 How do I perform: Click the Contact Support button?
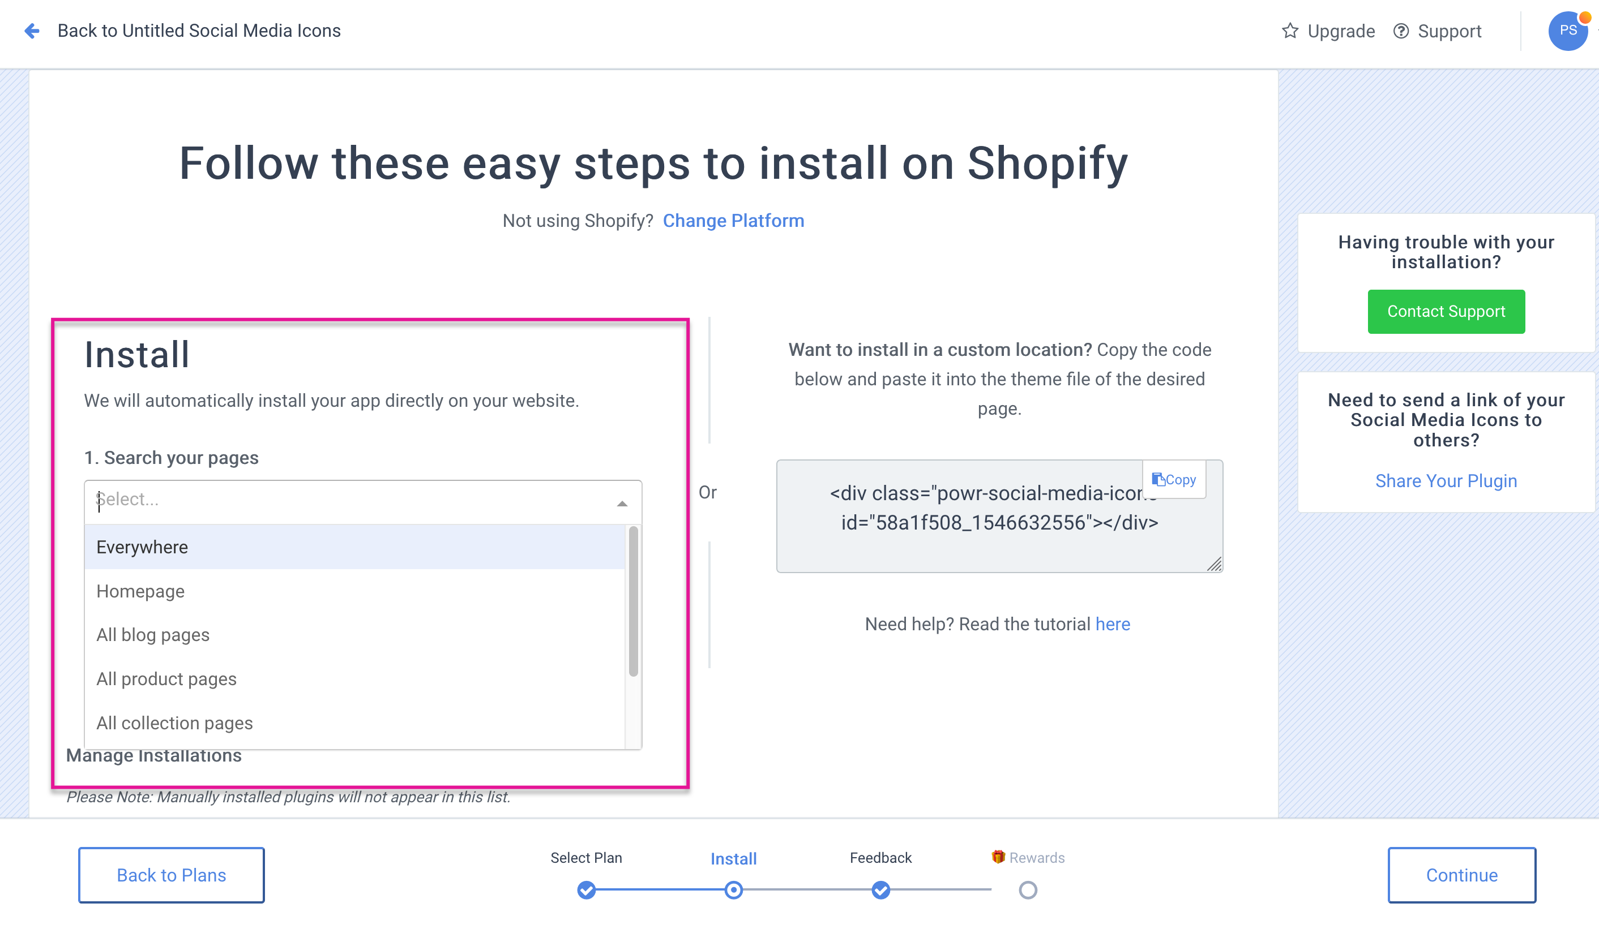pyautogui.click(x=1446, y=311)
